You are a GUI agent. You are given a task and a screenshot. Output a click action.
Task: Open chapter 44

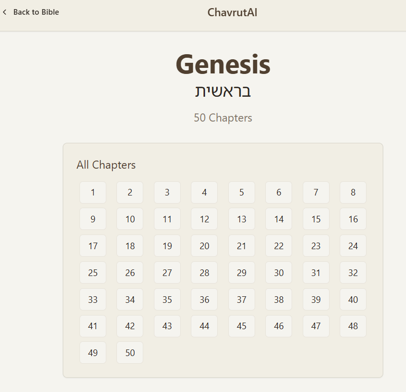click(205, 326)
